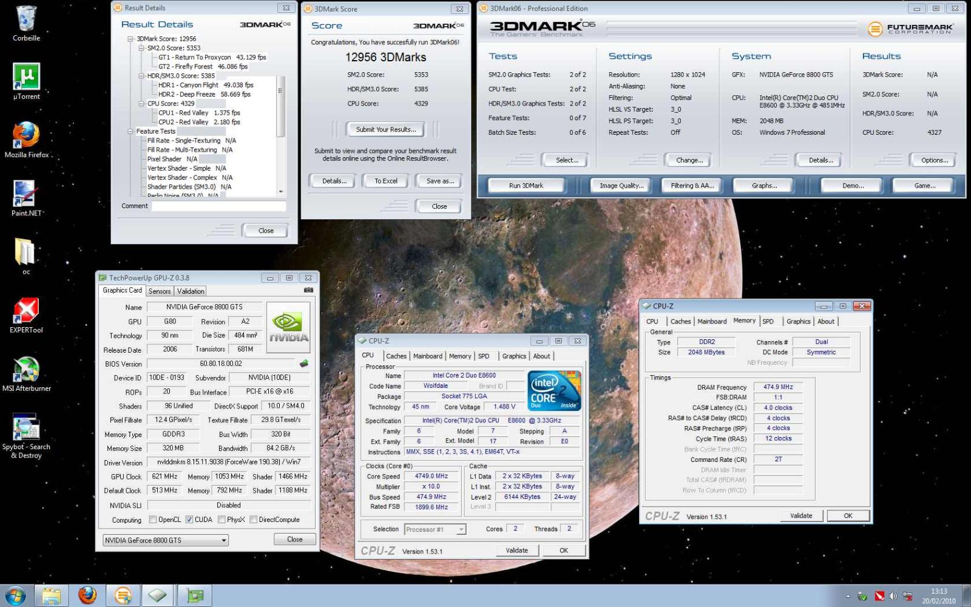Viewport: 971px width, 607px height.
Task: Click Options... under Results in 3DMark06
Action: pyautogui.click(x=935, y=160)
